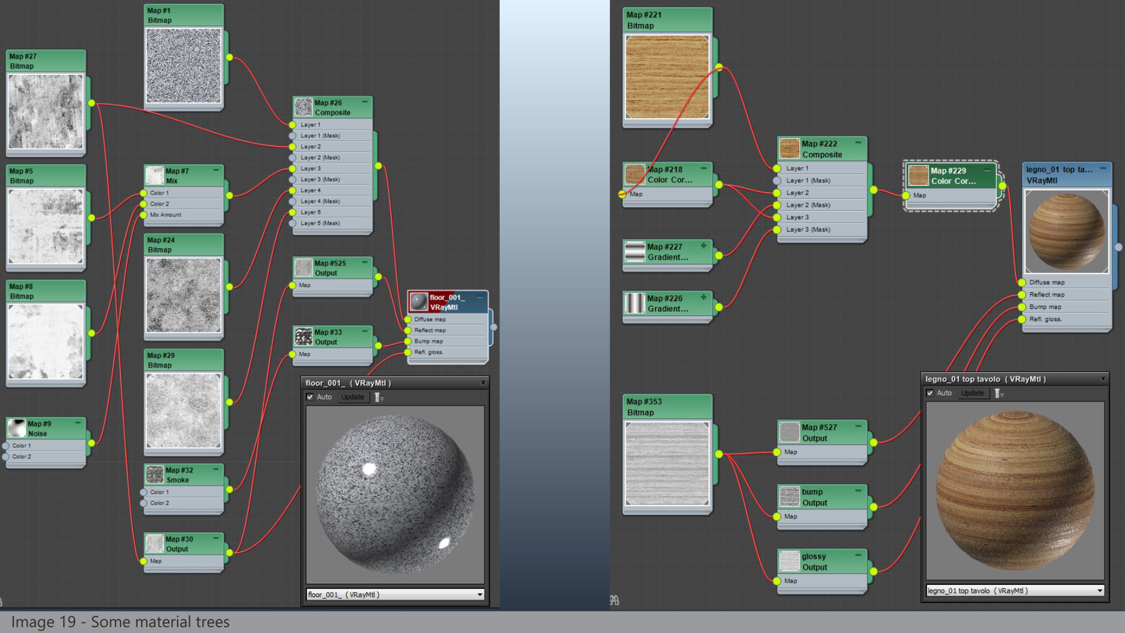1125x633 pixels.
Task: Expand Map #227 Gradient node with its plus icon
Action: click(704, 246)
